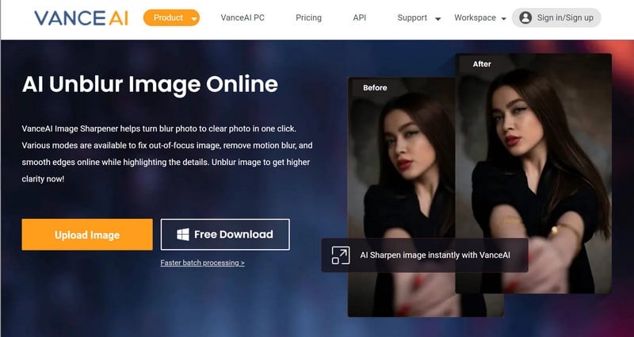Follow the Faster batch processing link
This screenshot has width=634, height=337.
(202, 263)
